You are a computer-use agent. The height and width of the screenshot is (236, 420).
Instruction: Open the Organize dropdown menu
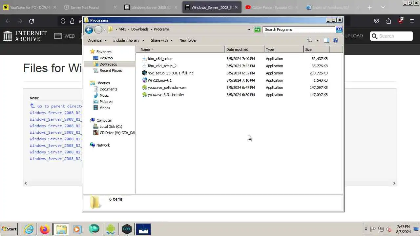[97, 40]
